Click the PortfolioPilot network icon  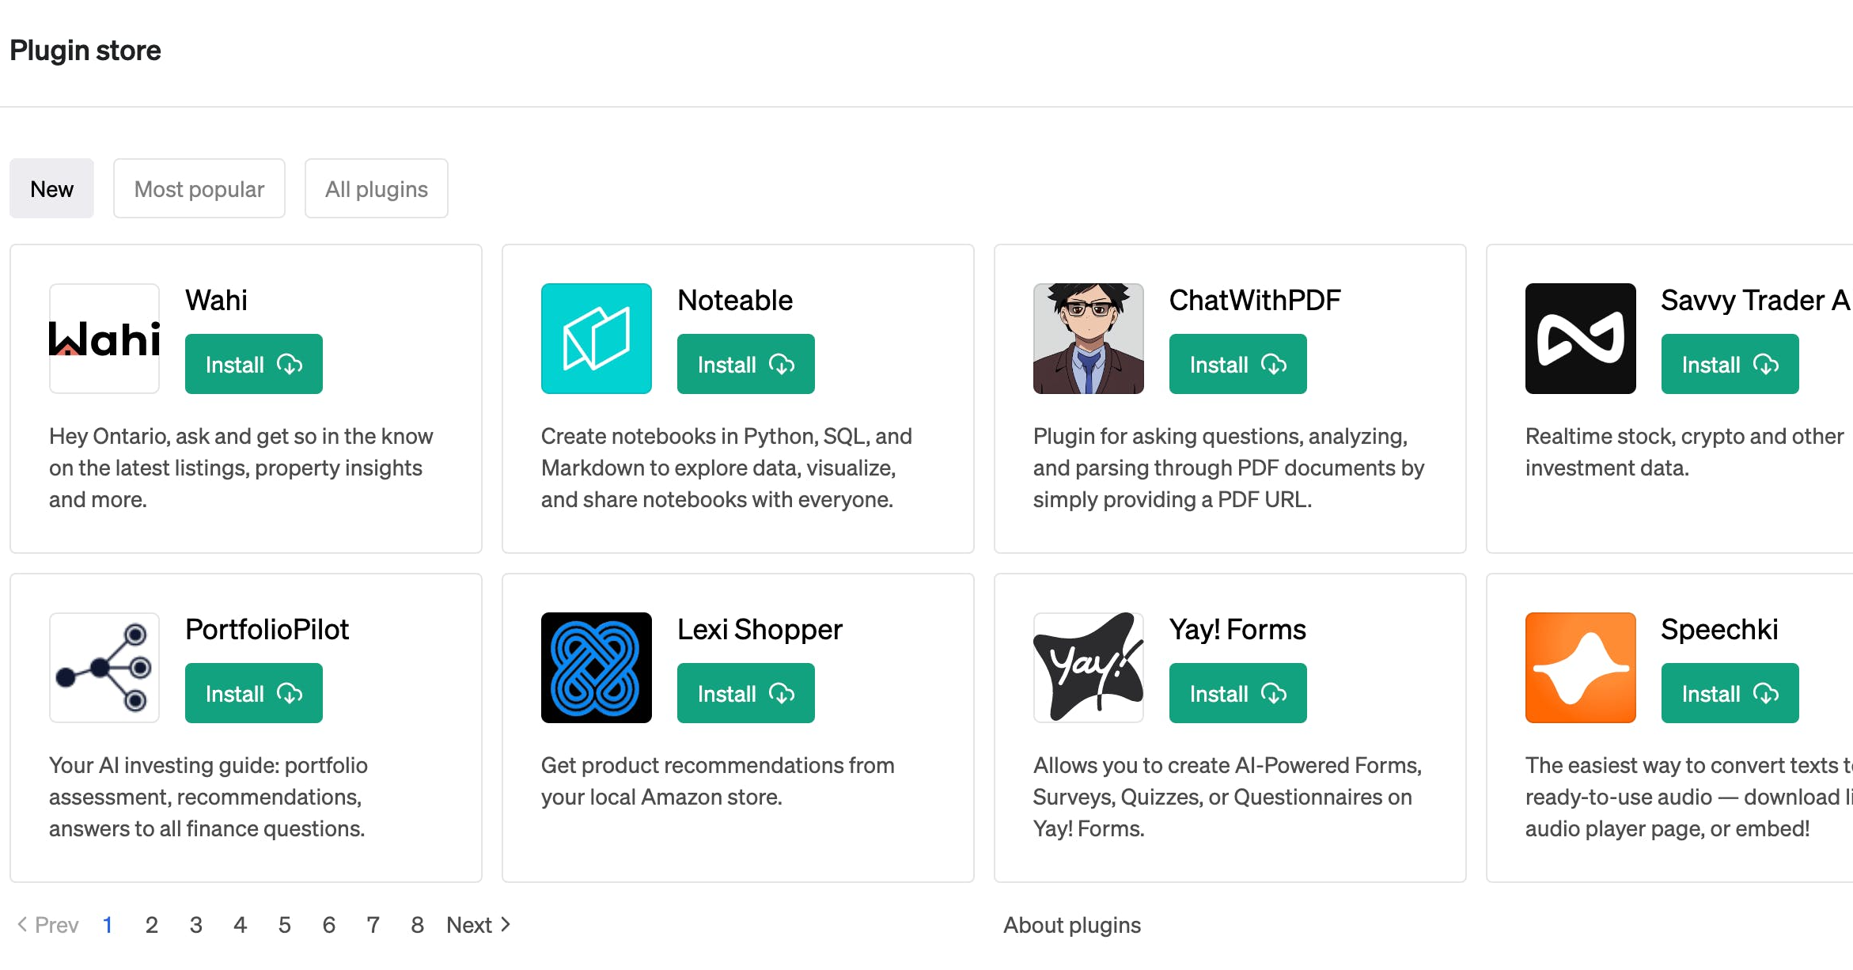point(104,668)
